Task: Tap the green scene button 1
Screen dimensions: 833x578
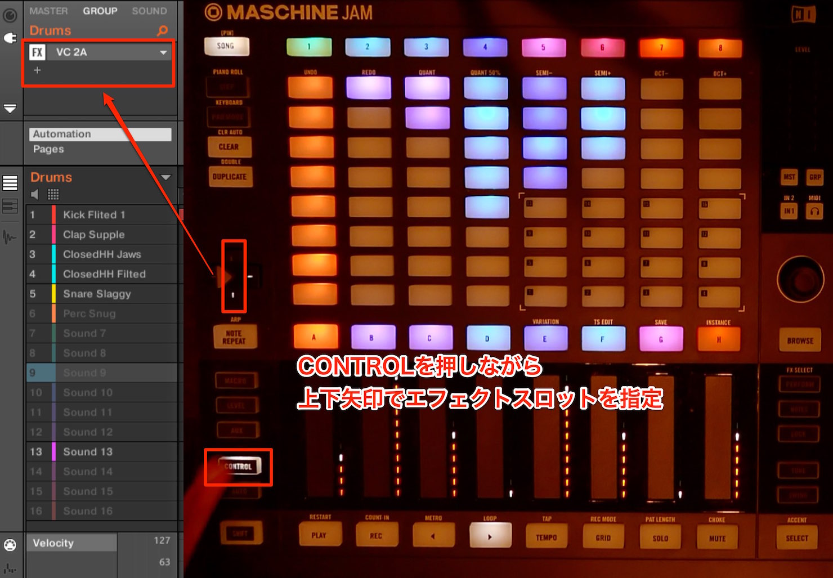Action: pyautogui.click(x=308, y=47)
